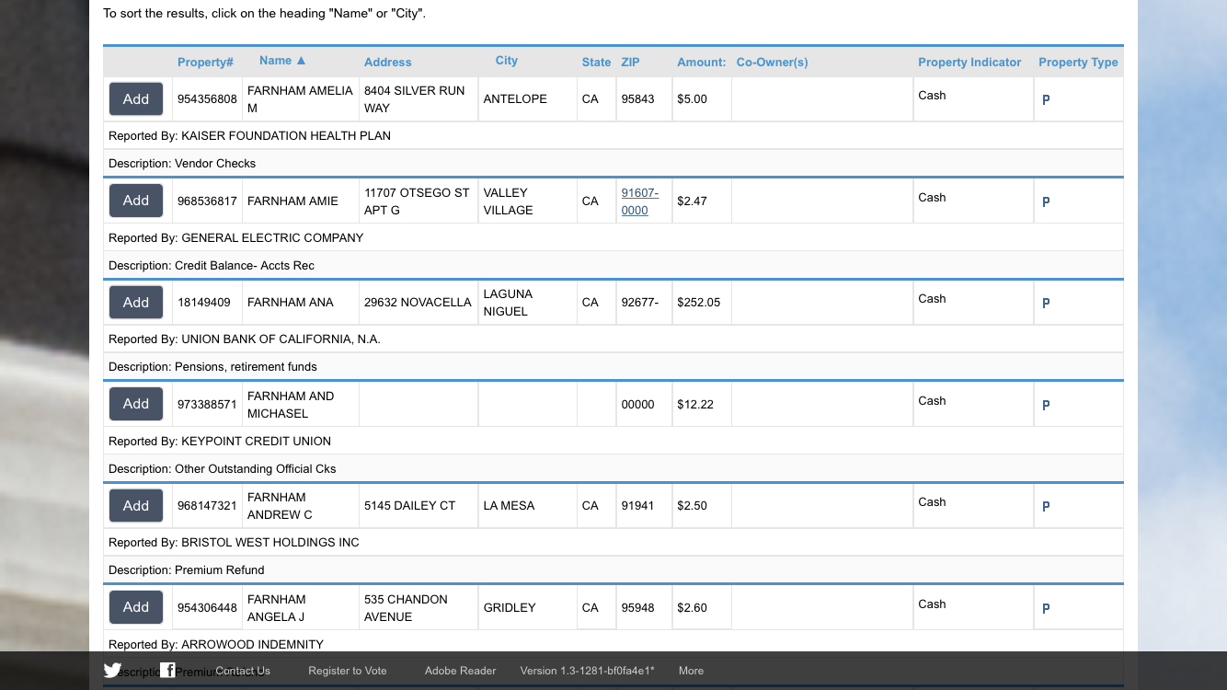Click the Property Indicator column heading

point(969,63)
